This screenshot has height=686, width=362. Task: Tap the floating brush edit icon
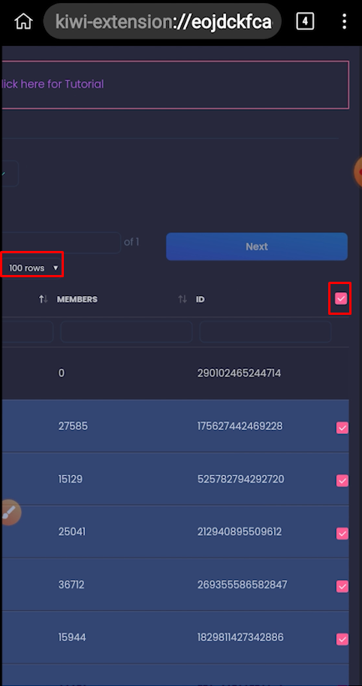(9, 512)
